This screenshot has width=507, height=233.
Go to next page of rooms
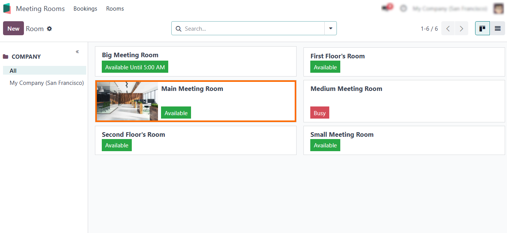pos(461,28)
